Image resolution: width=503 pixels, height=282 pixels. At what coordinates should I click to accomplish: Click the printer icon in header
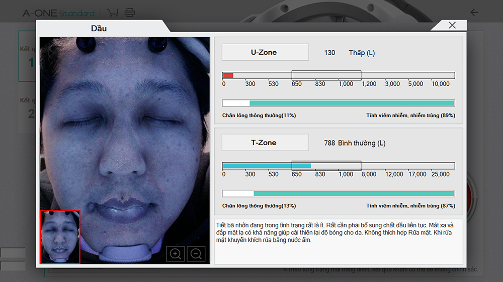coord(130,13)
